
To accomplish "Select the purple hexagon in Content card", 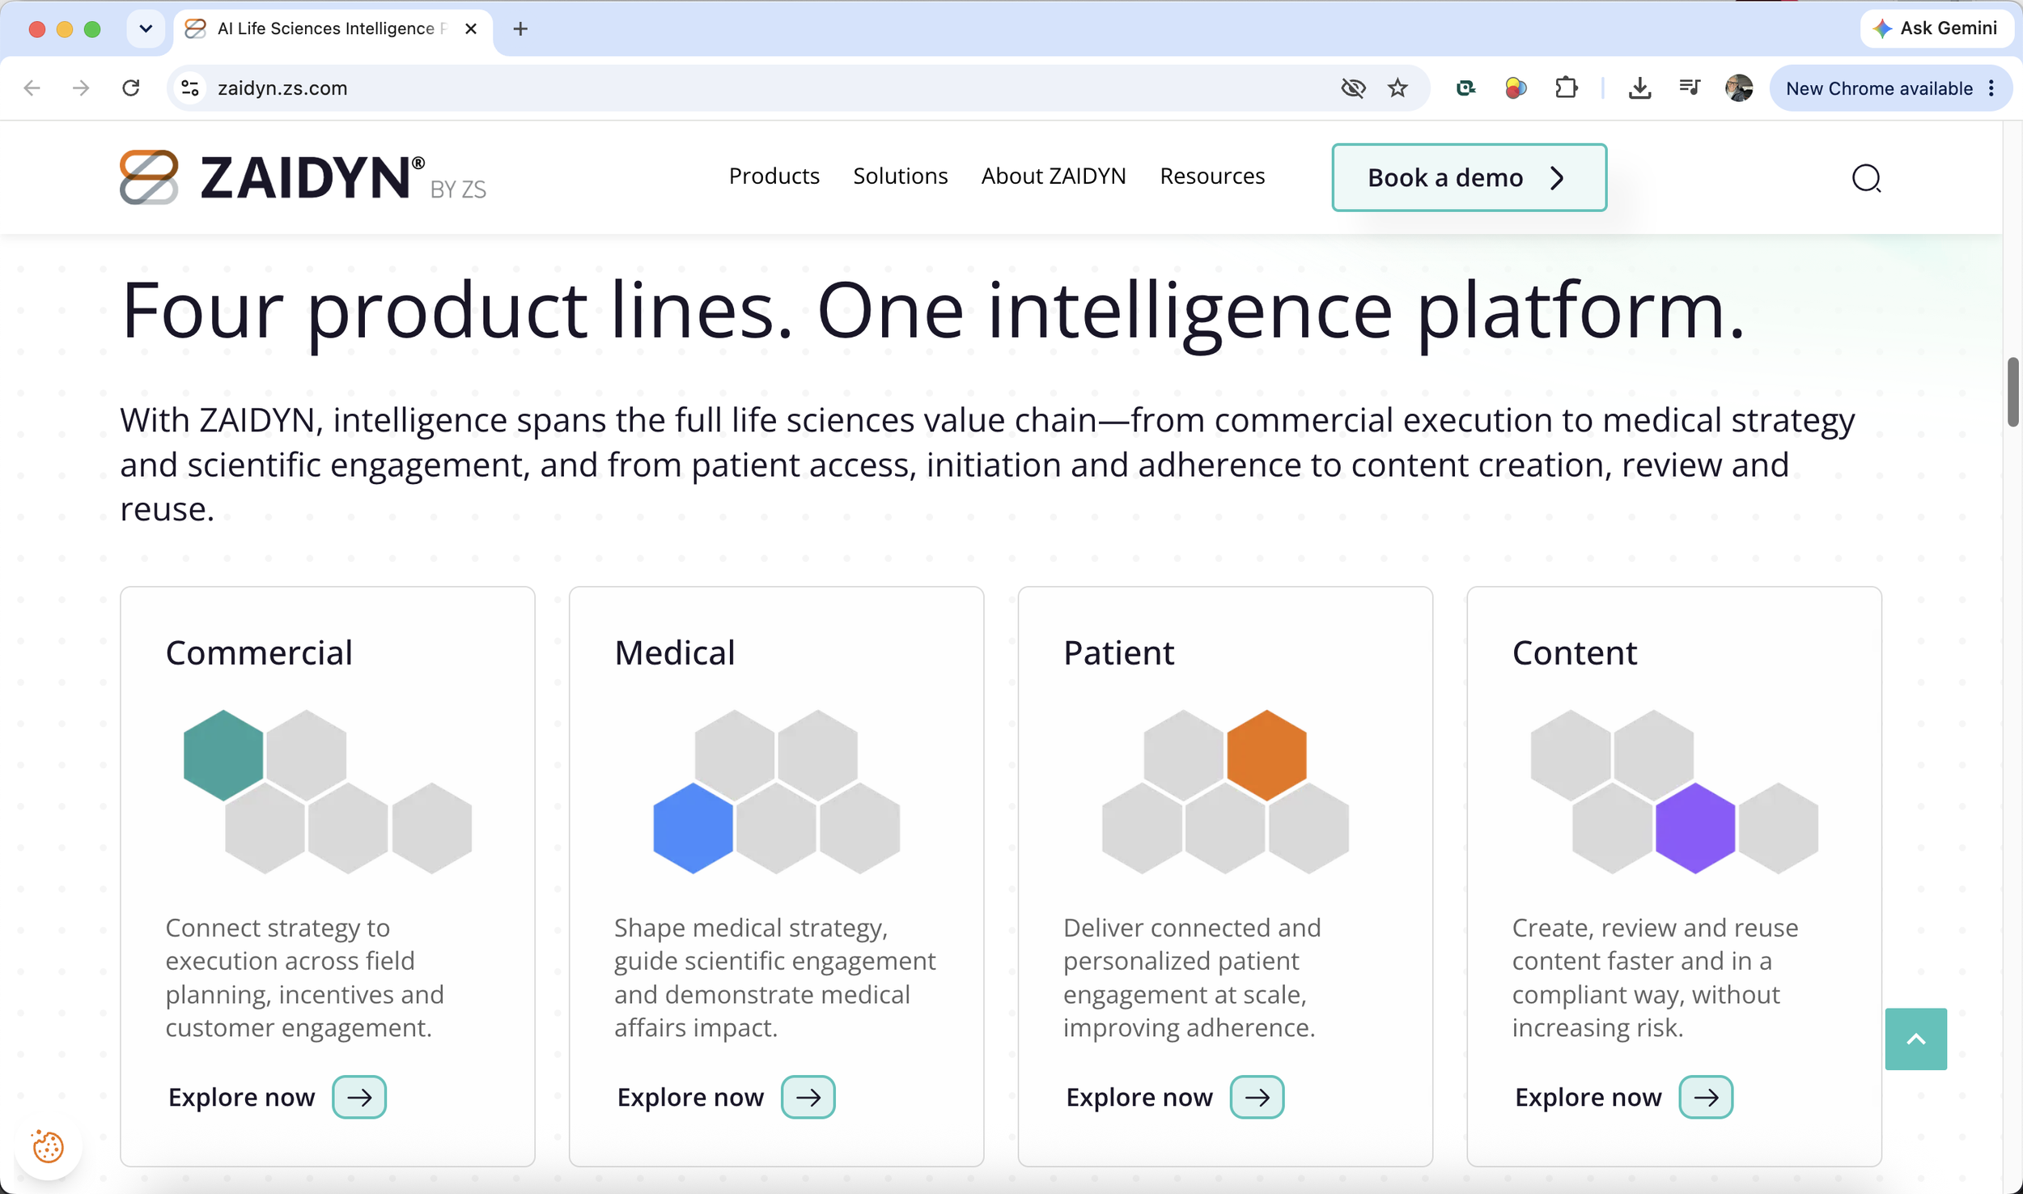I will tap(1694, 827).
